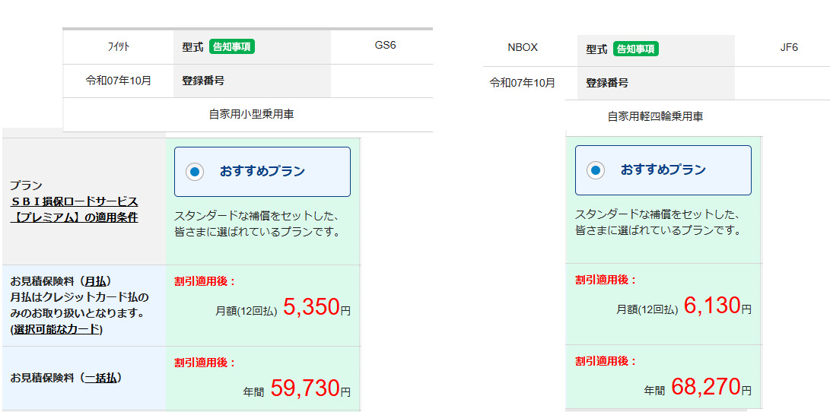Open the 月払 link in お見積保険料 row
Viewport: 830px width, 412px height.
(x=96, y=280)
